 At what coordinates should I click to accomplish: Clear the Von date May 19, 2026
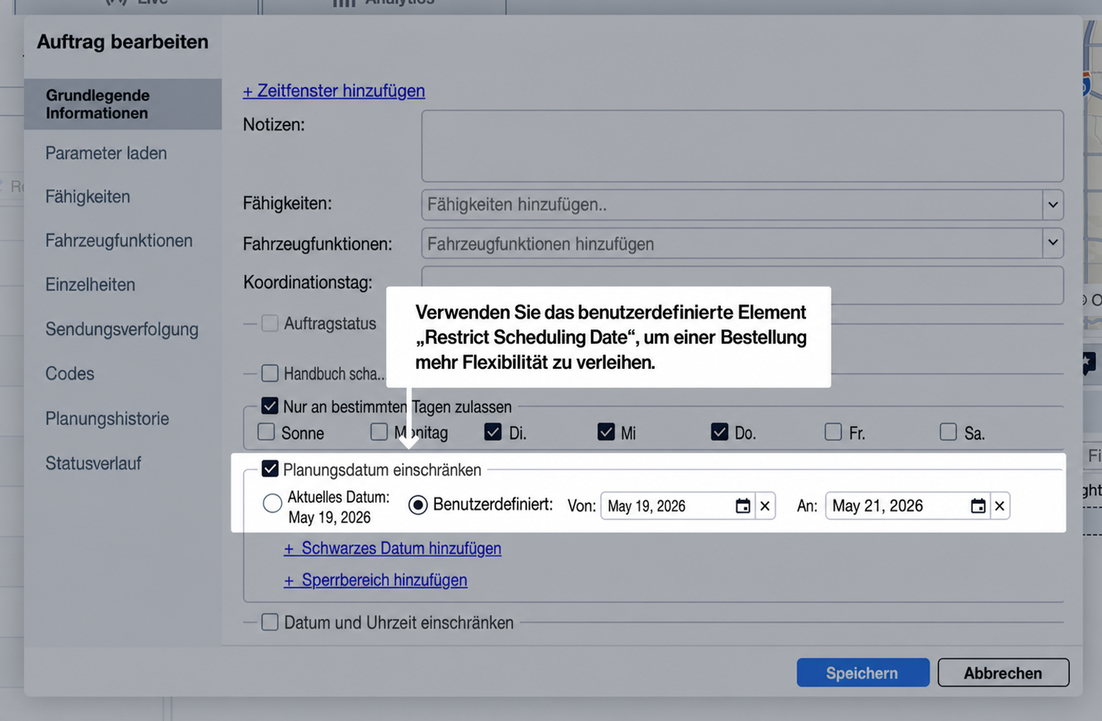click(x=766, y=506)
